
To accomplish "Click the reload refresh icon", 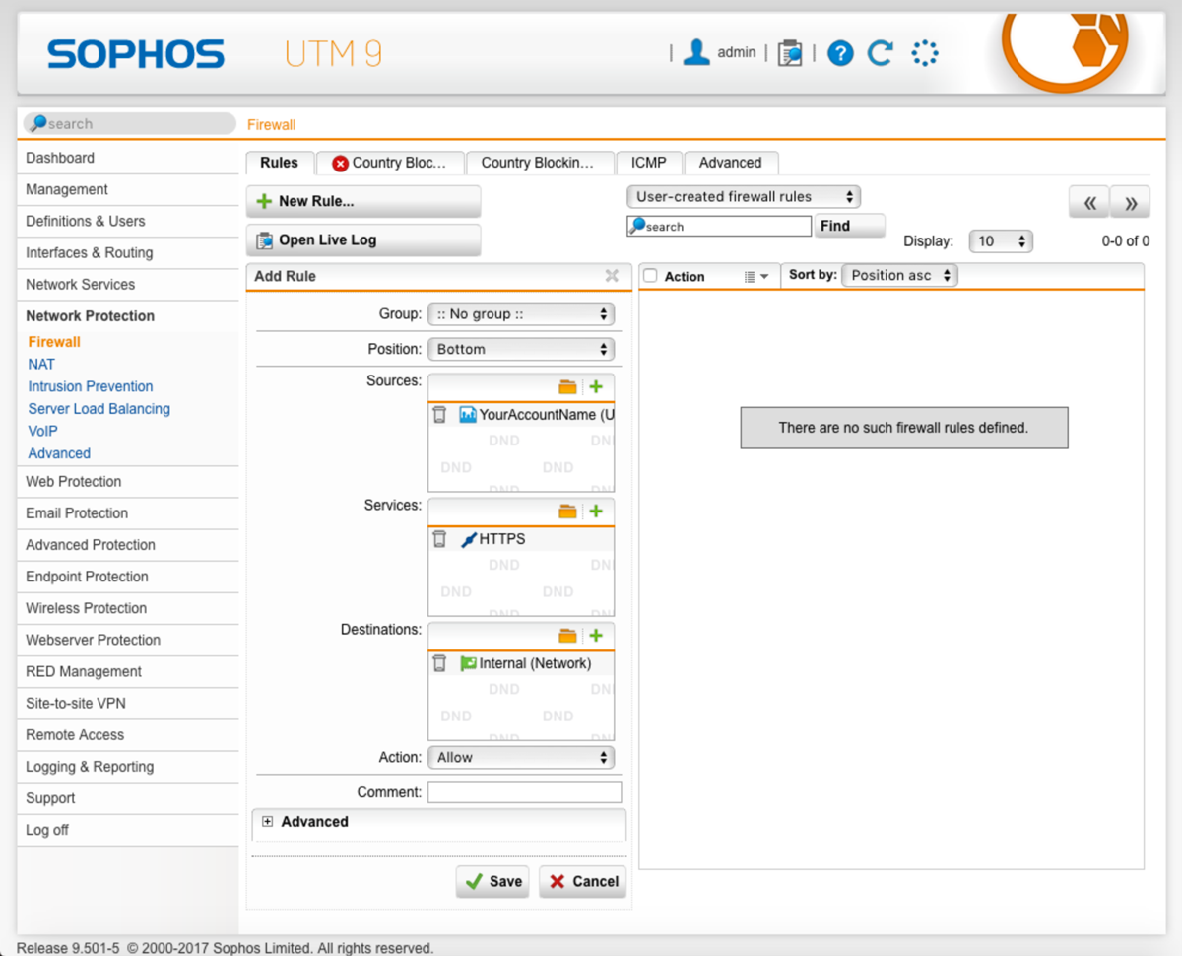I will (x=881, y=53).
